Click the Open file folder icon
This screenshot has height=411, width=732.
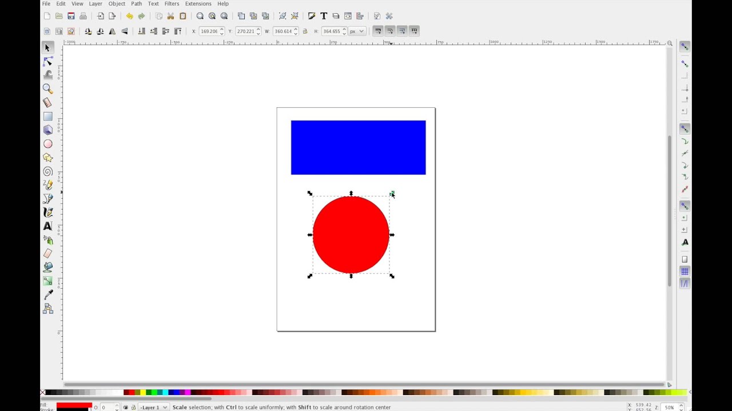point(59,16)
